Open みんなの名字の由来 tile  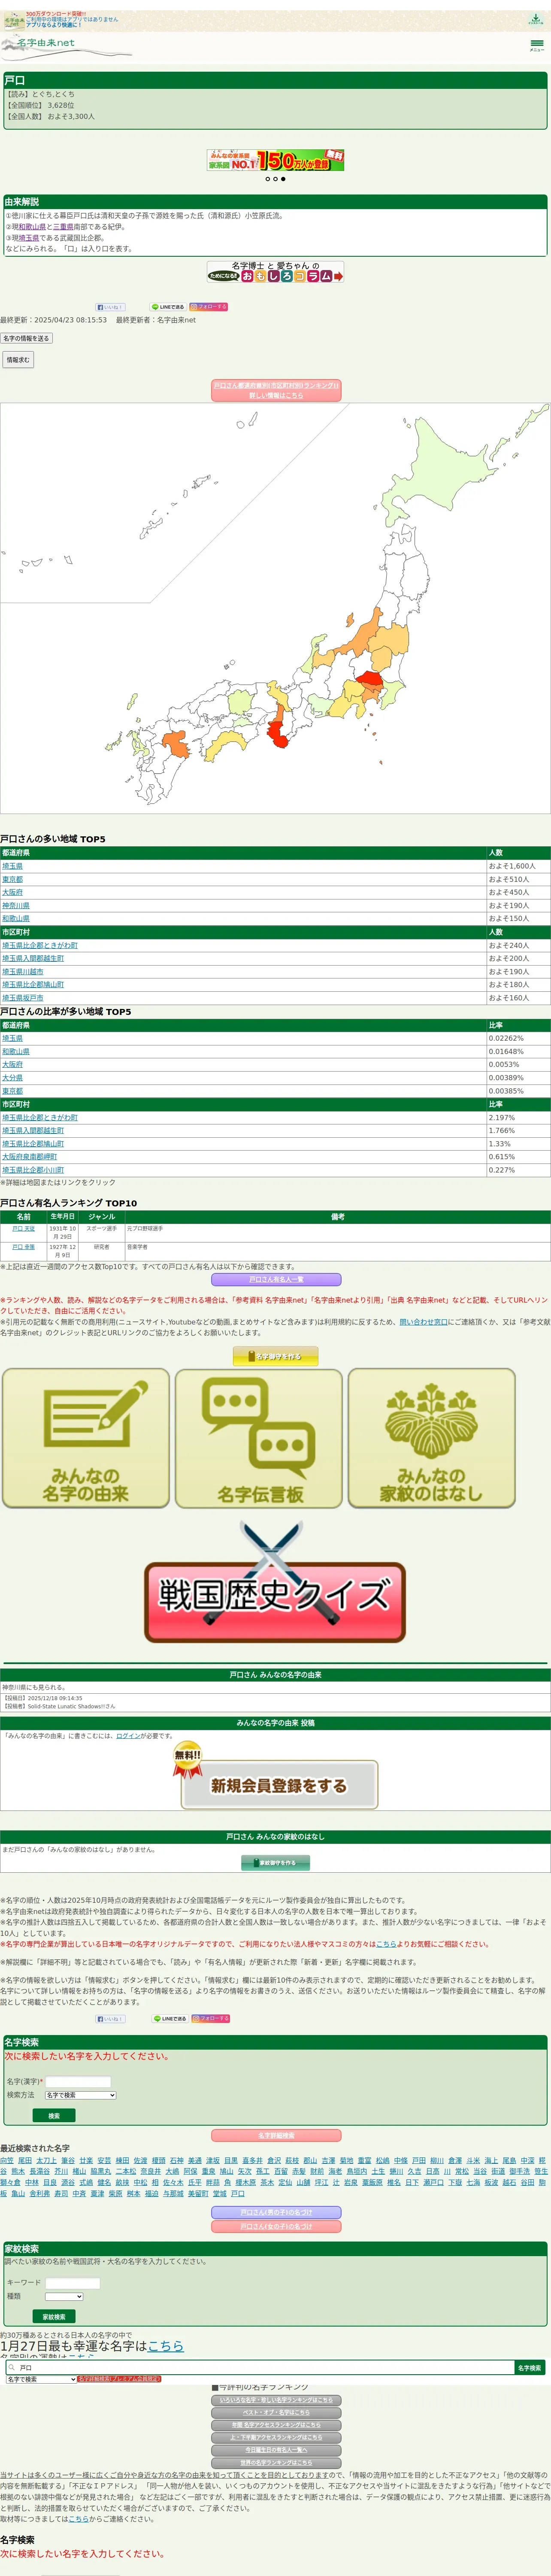[x=86, y=1438]
